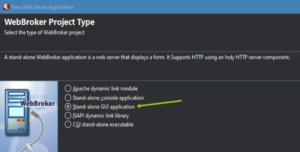Viewport: 300px width, 152px height.
Task: Click the red and green server indicator lights
Action: [21, 120]
